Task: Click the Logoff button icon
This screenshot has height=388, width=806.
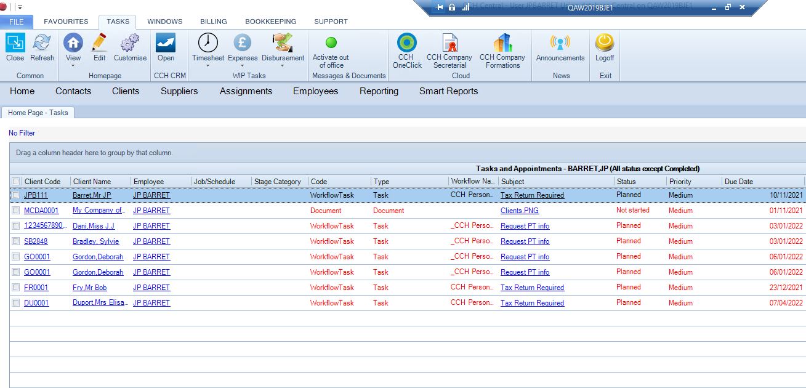Action: (x=605, y=42)
